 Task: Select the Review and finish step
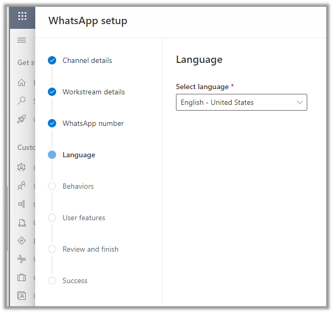point(90,249)
